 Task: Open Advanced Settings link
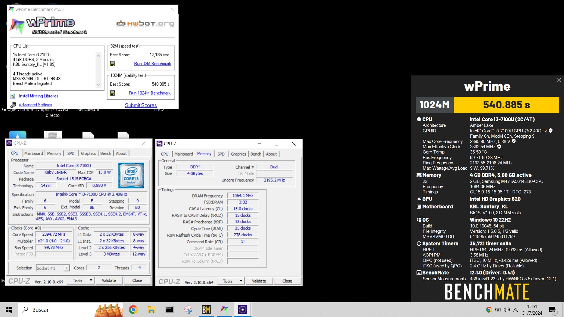click(35, 105)
